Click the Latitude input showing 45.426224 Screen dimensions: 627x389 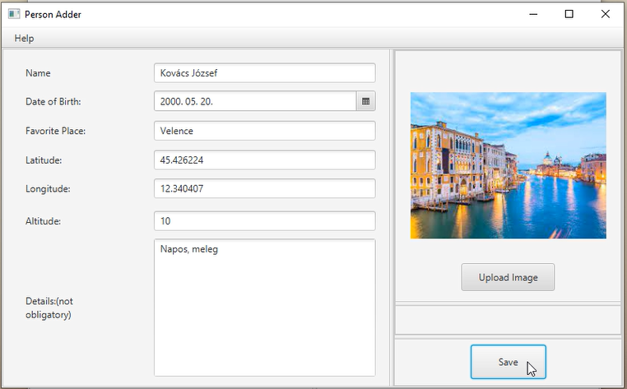[265, 160]
